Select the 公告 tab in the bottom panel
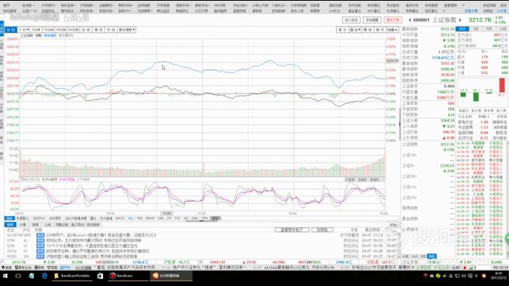The width and height of the screenshot is (509, 286). pos(48,225)
